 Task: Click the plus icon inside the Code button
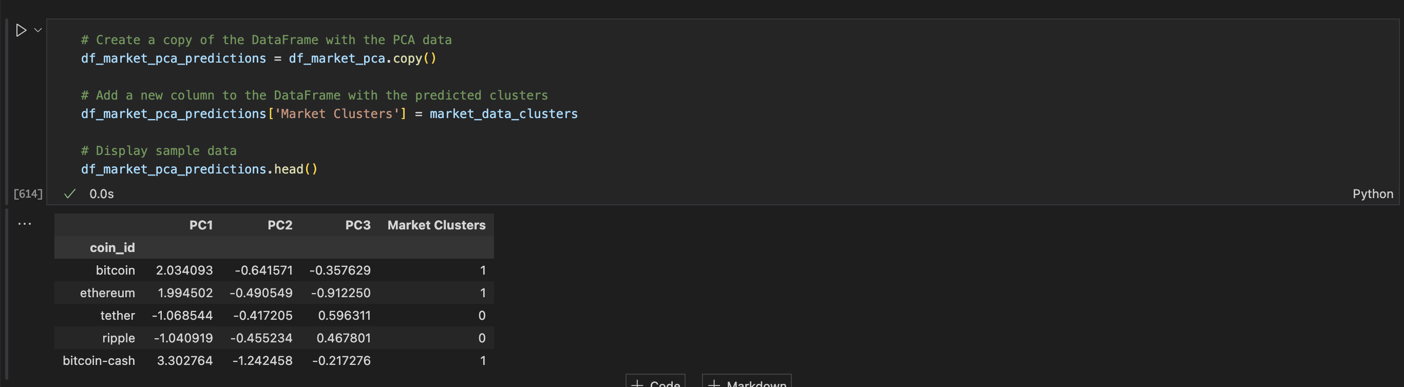click(638, 383)
